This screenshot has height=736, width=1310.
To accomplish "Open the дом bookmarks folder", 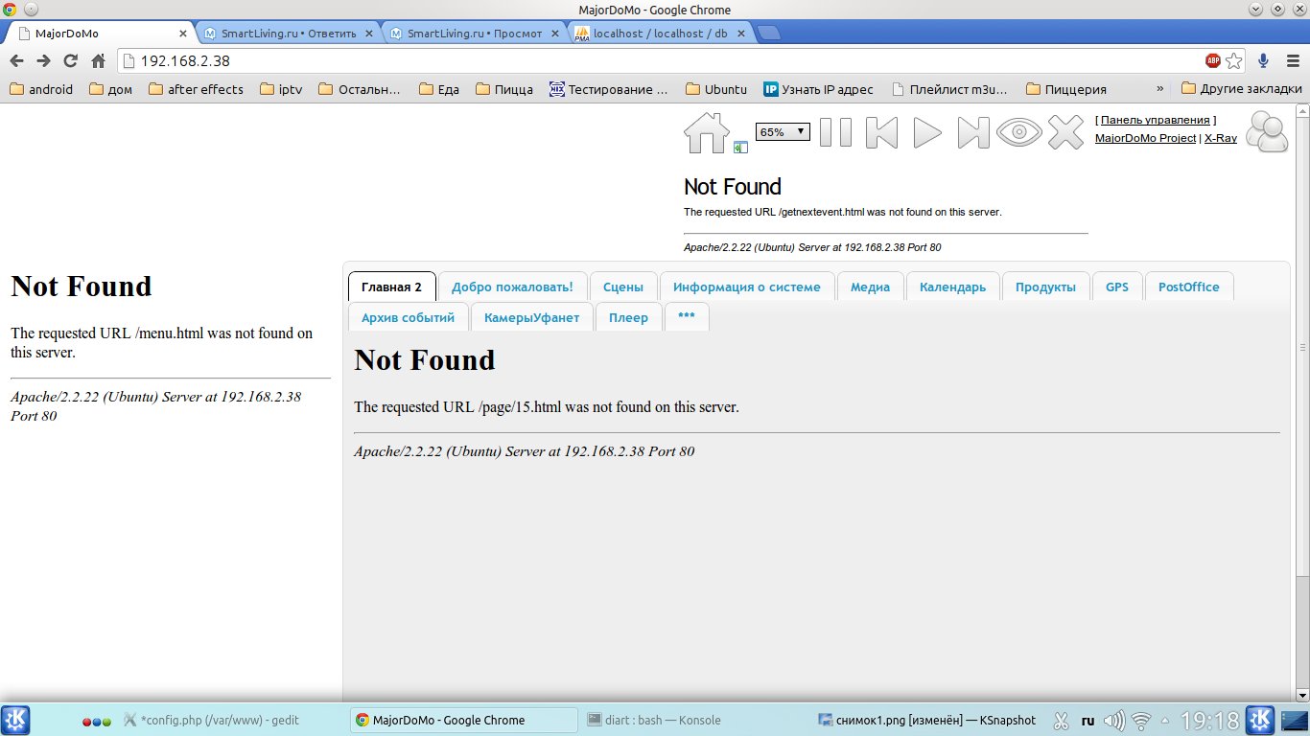I will (x=110, y=89).
